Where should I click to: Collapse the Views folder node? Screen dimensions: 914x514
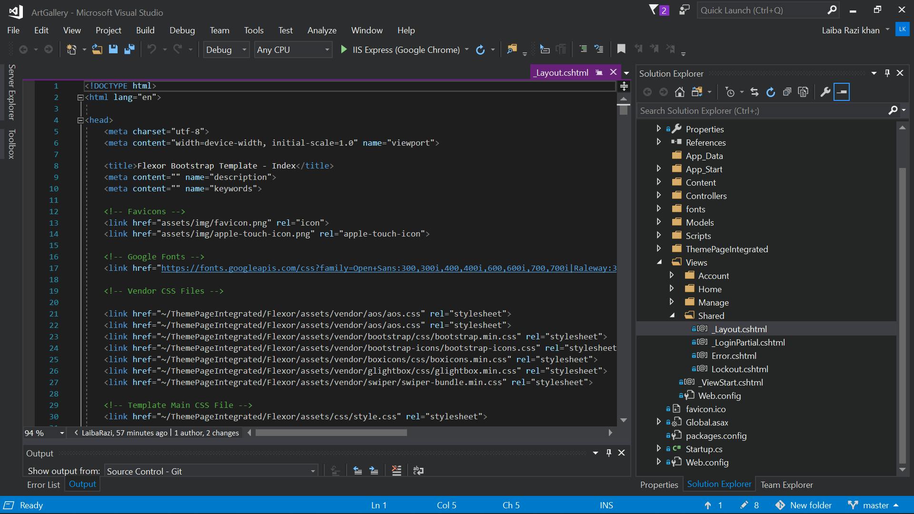[659, 262]
